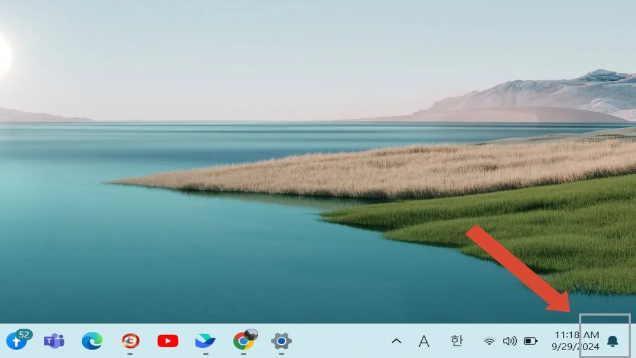Expand the hidden system tray icons chevron
Screen dimensions: 636x358
coord(396,341)
